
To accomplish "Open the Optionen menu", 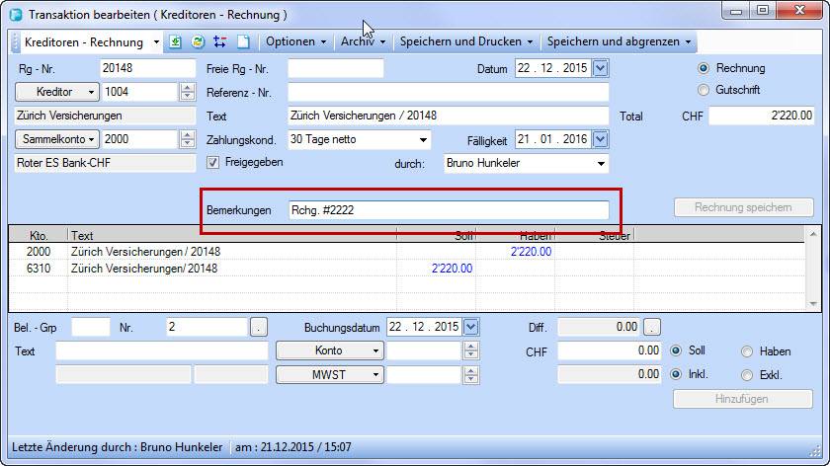I will [x=296, y=42].
